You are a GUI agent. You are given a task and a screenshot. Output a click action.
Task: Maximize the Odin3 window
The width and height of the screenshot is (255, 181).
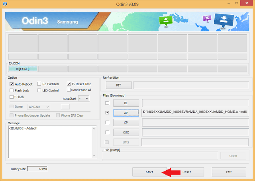click(x=236, y=3)
